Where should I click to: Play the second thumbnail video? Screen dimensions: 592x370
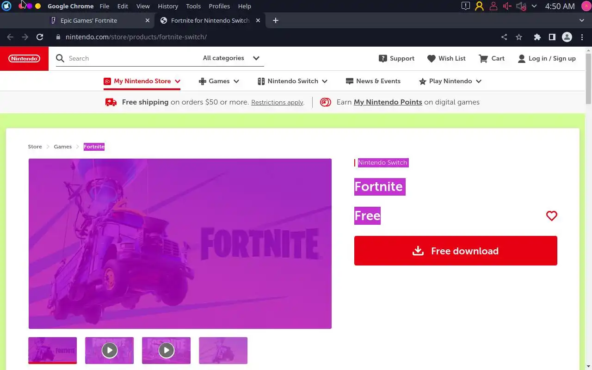pyautogui.click(x=109, y=350)
